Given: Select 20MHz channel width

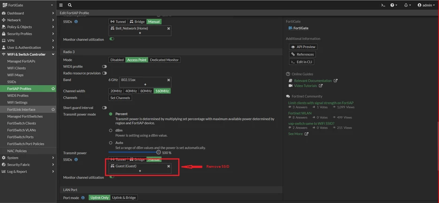Looking at the screenshot, I should 116,91.
